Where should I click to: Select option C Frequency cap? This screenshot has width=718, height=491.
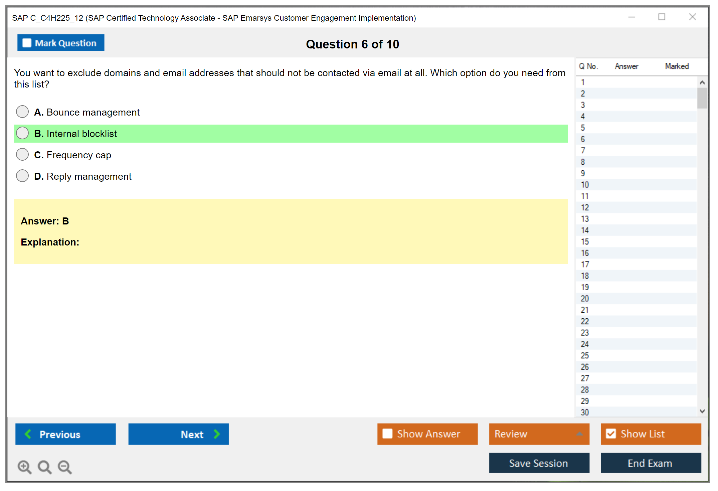[x=22, y=154]
